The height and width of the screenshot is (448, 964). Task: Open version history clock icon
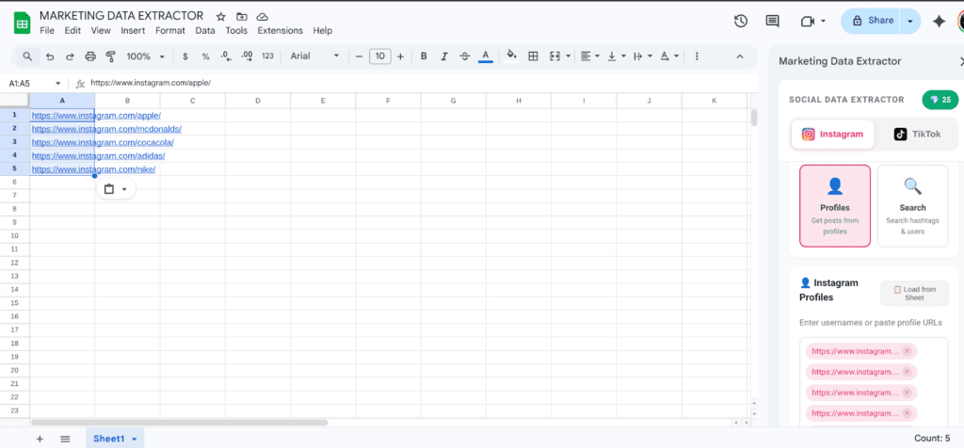(741, 21)
